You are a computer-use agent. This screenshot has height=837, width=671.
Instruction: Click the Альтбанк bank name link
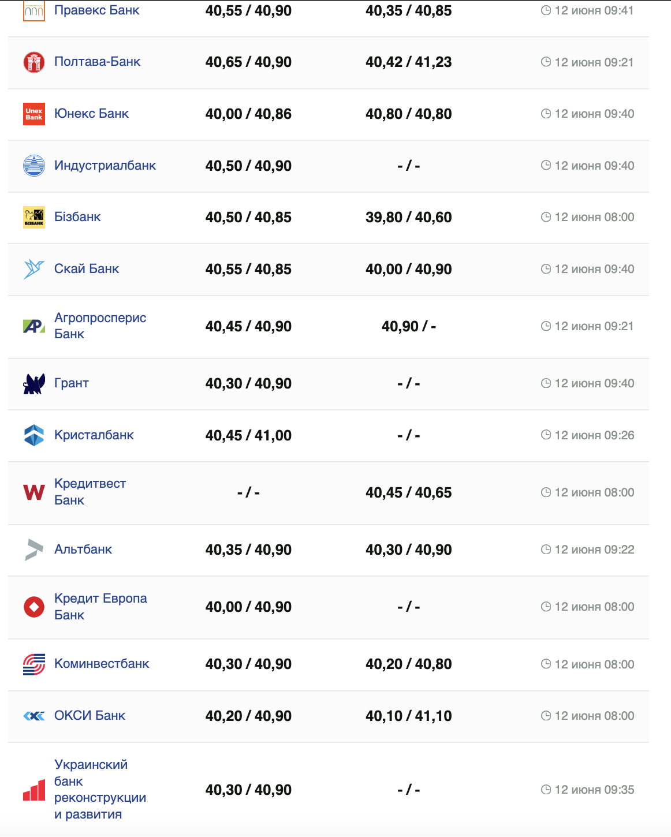point(83,550)
